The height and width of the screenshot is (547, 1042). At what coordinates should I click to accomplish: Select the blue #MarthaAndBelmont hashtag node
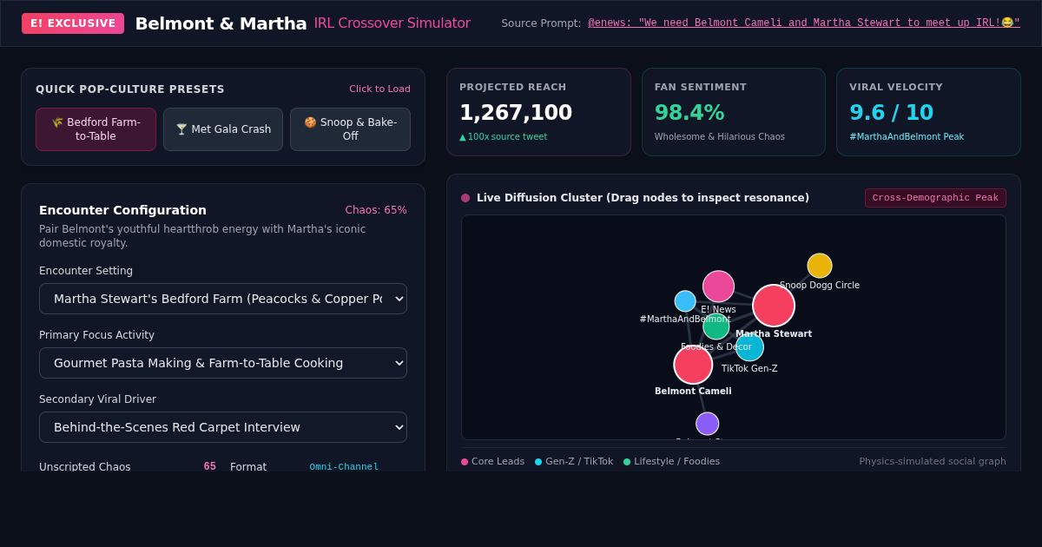pyautogui.click(x=685, y=301)
